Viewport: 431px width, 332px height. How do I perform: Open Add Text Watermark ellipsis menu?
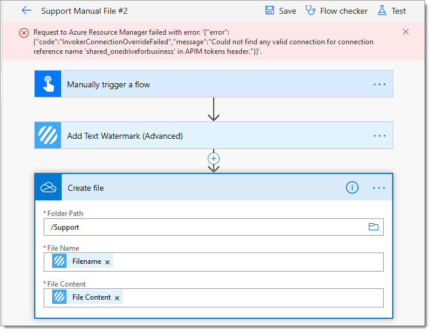(x=380, y=136)
